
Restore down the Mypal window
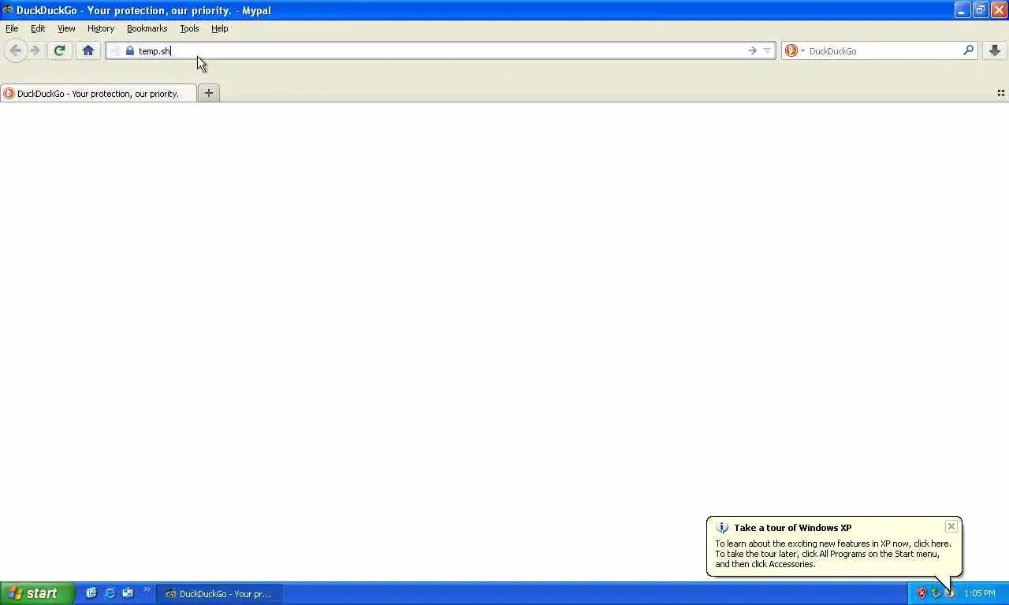[x=981, y=10]
